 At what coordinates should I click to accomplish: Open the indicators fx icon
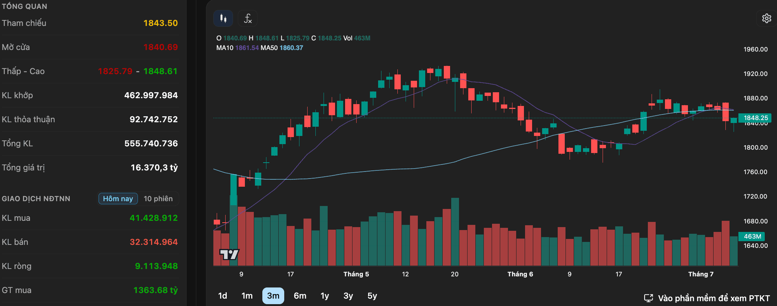[247, 18]
